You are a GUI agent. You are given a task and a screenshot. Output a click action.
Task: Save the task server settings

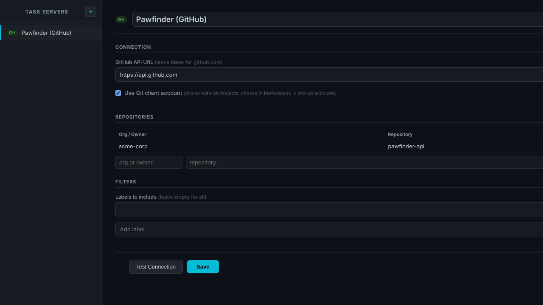point(203,267)
